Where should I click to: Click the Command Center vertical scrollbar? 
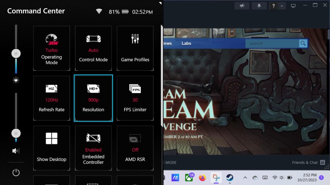pos(162,75)
